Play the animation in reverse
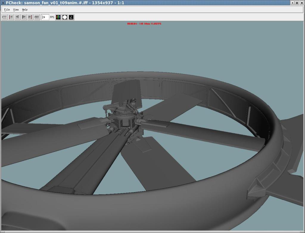 pos(18,17)
